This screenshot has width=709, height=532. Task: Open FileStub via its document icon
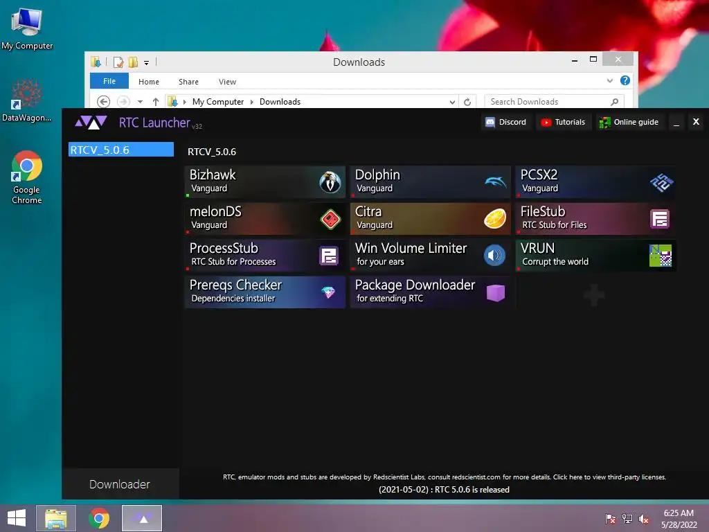(x=660, y=220)
